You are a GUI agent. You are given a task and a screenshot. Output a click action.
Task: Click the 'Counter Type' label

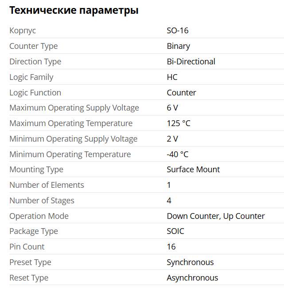pyautogui.click(x=34, y=46)
